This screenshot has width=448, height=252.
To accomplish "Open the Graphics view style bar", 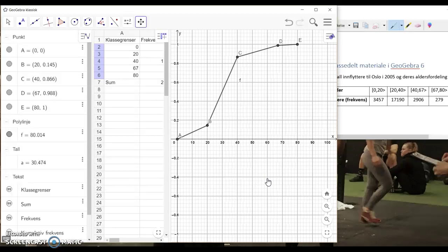I will click(330, 36).
